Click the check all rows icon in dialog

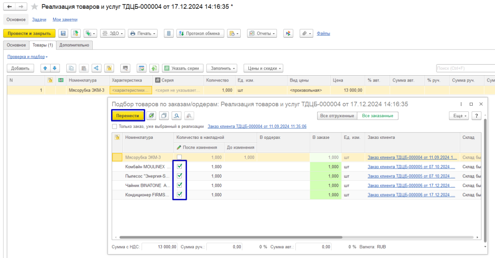coord(151,116)
